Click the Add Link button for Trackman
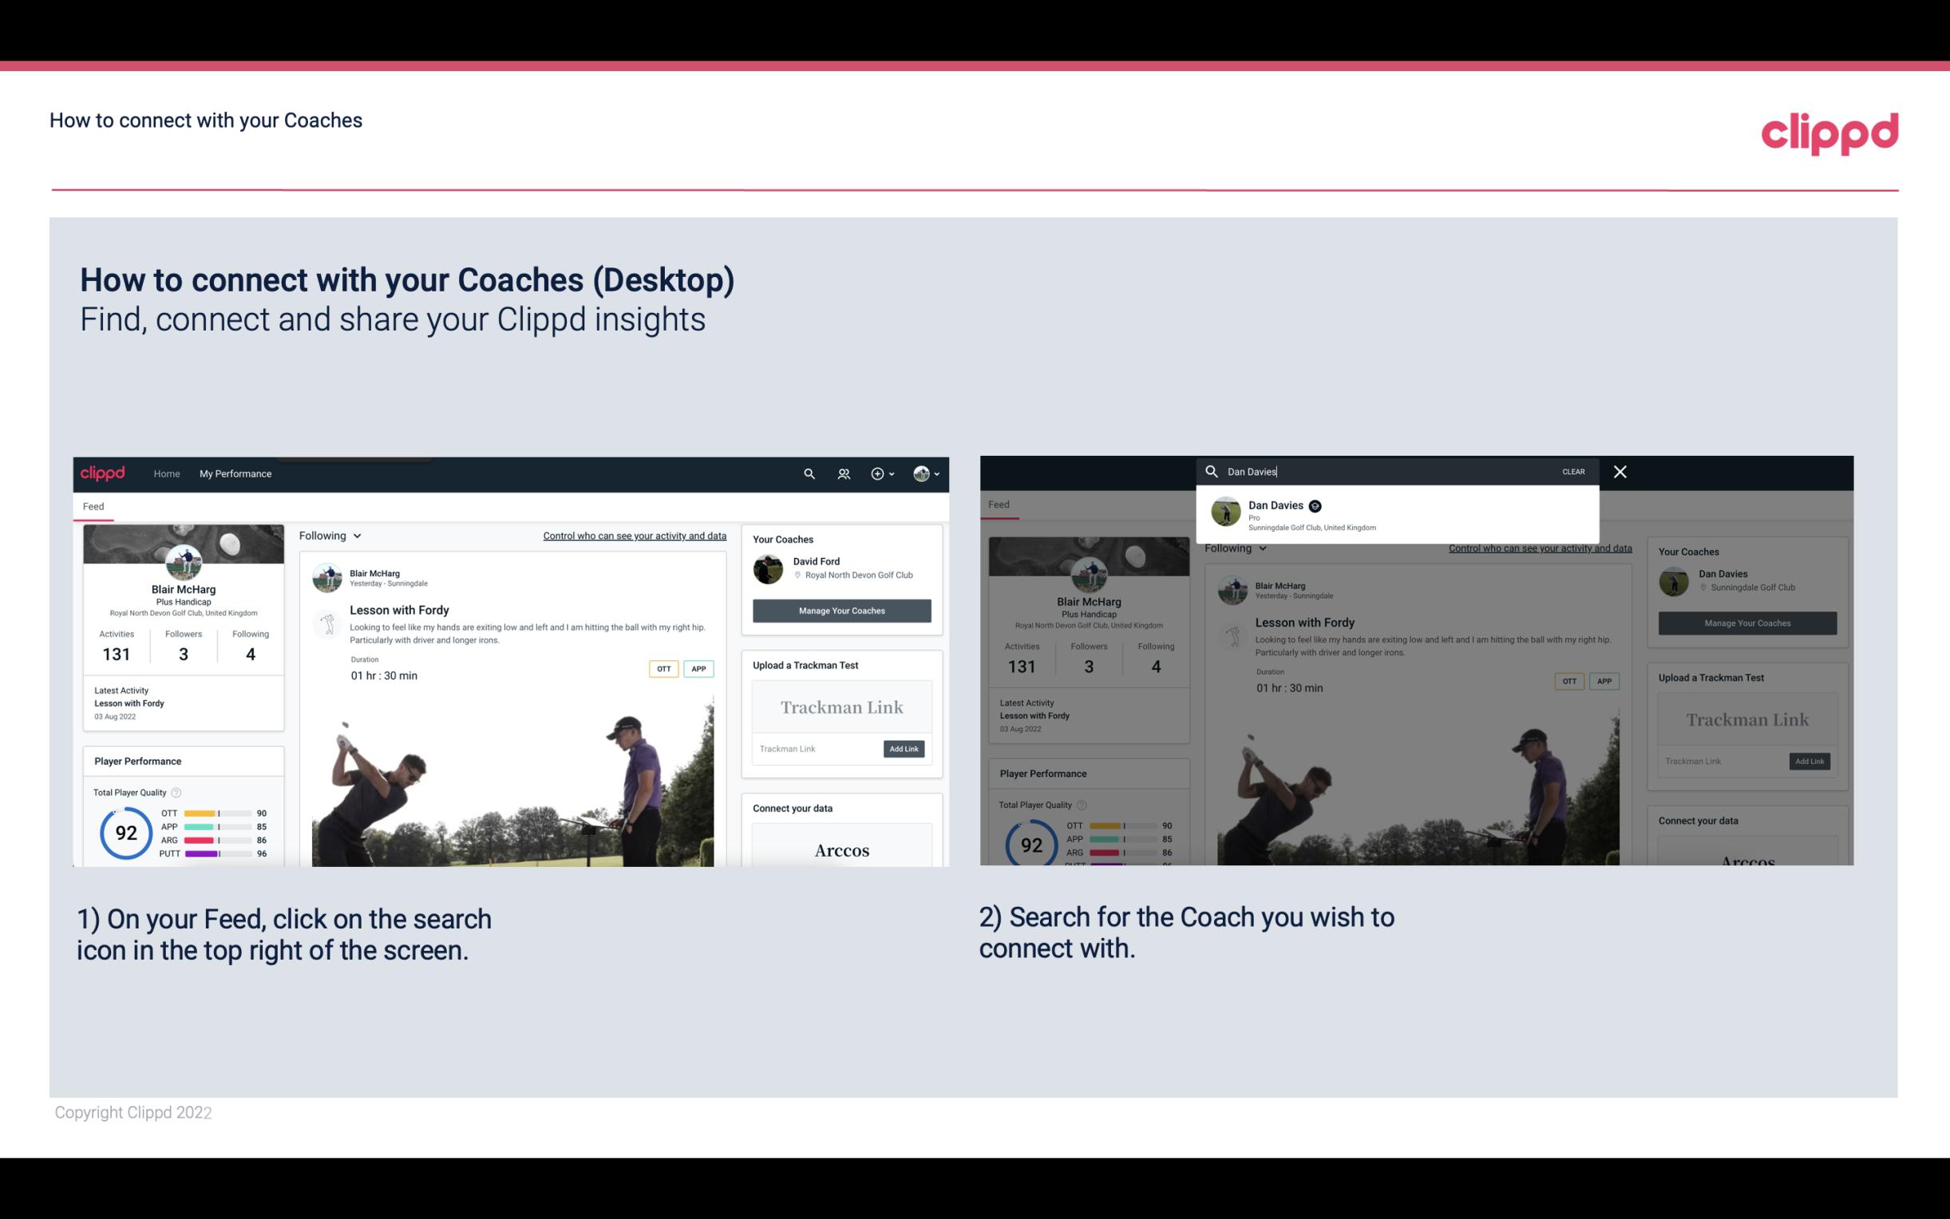Viewport: 1950px width, 1219px height. 904,749
